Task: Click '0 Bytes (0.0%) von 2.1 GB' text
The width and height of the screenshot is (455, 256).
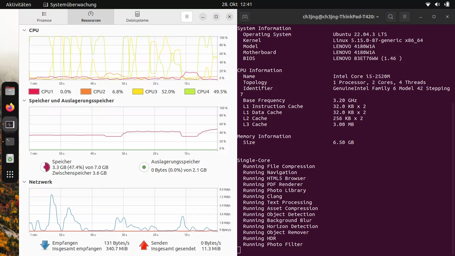Action: pos(179,170)
